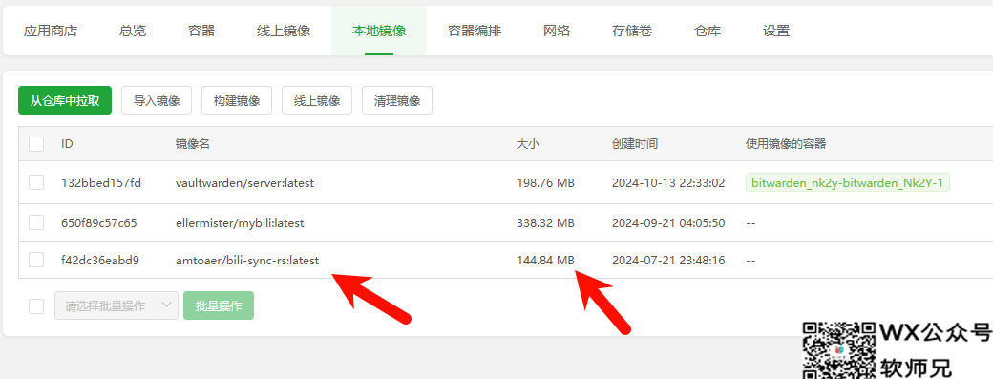
Task: Open the 请选择批量操作 dropdown
Action: coord(116,305)
